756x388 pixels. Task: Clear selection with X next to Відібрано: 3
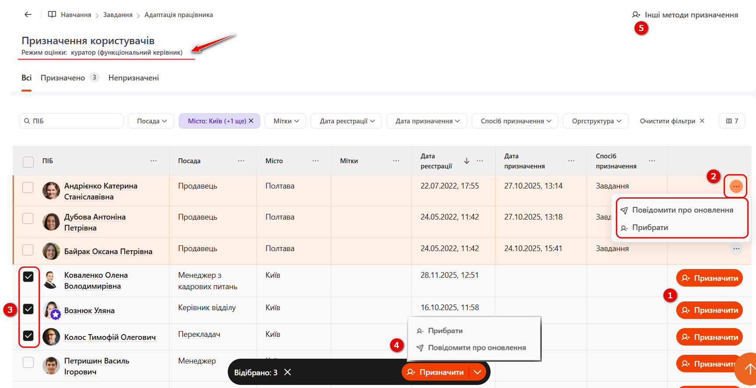(x=287, y=372)
